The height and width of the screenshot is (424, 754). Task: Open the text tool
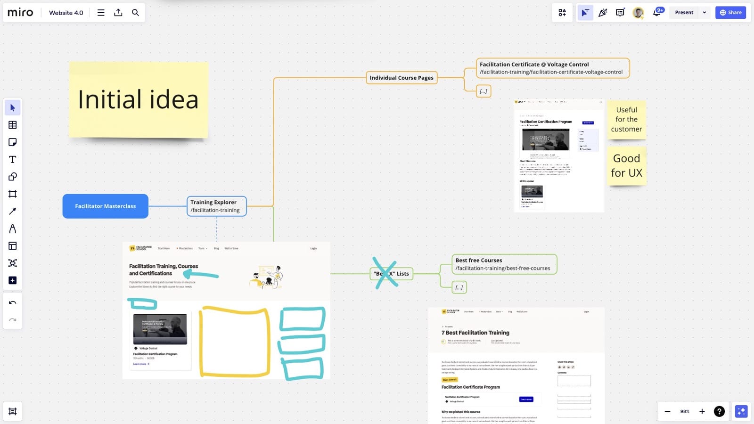click(x=13, y=159)
